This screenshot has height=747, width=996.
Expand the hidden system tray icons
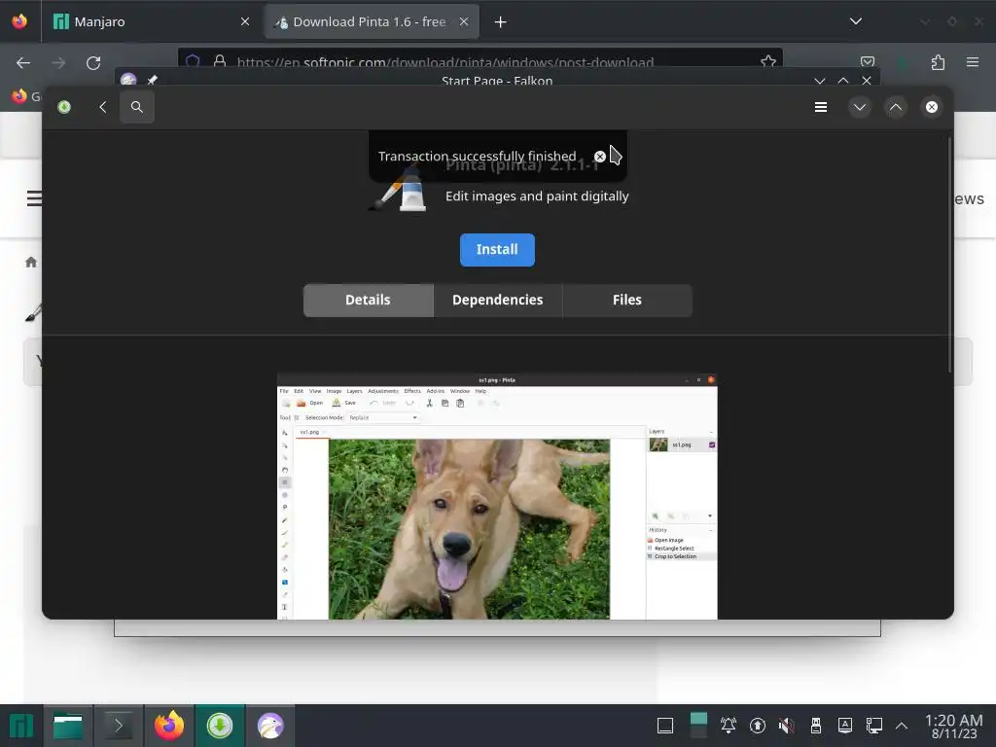click(902, 726)
